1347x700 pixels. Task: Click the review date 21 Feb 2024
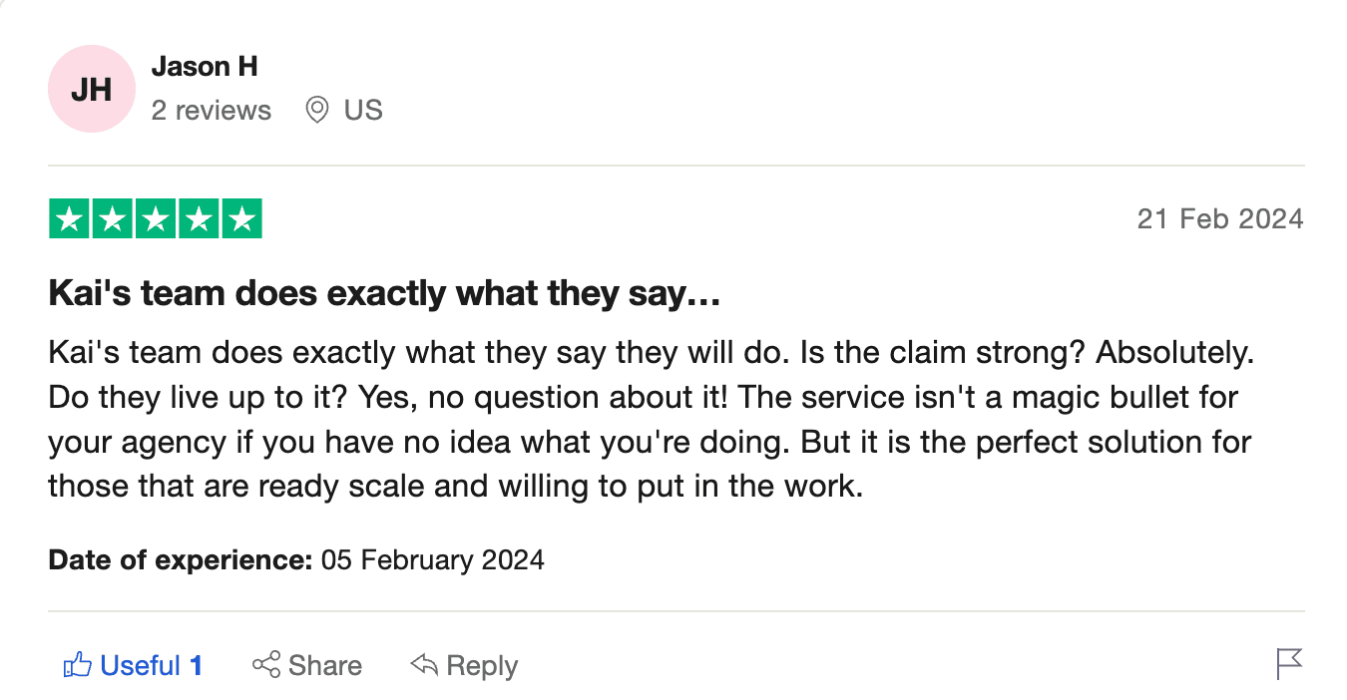[1220, 219]
